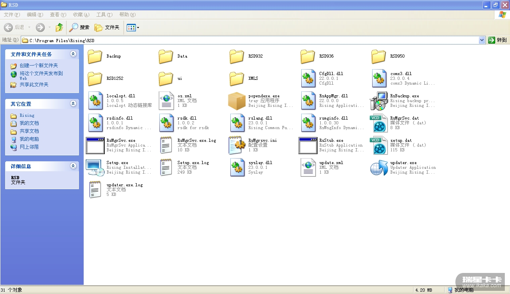This screenshot has width=510, height=294.
Task: Click the popwndexe.exe box icon
Action: (237, 101)
